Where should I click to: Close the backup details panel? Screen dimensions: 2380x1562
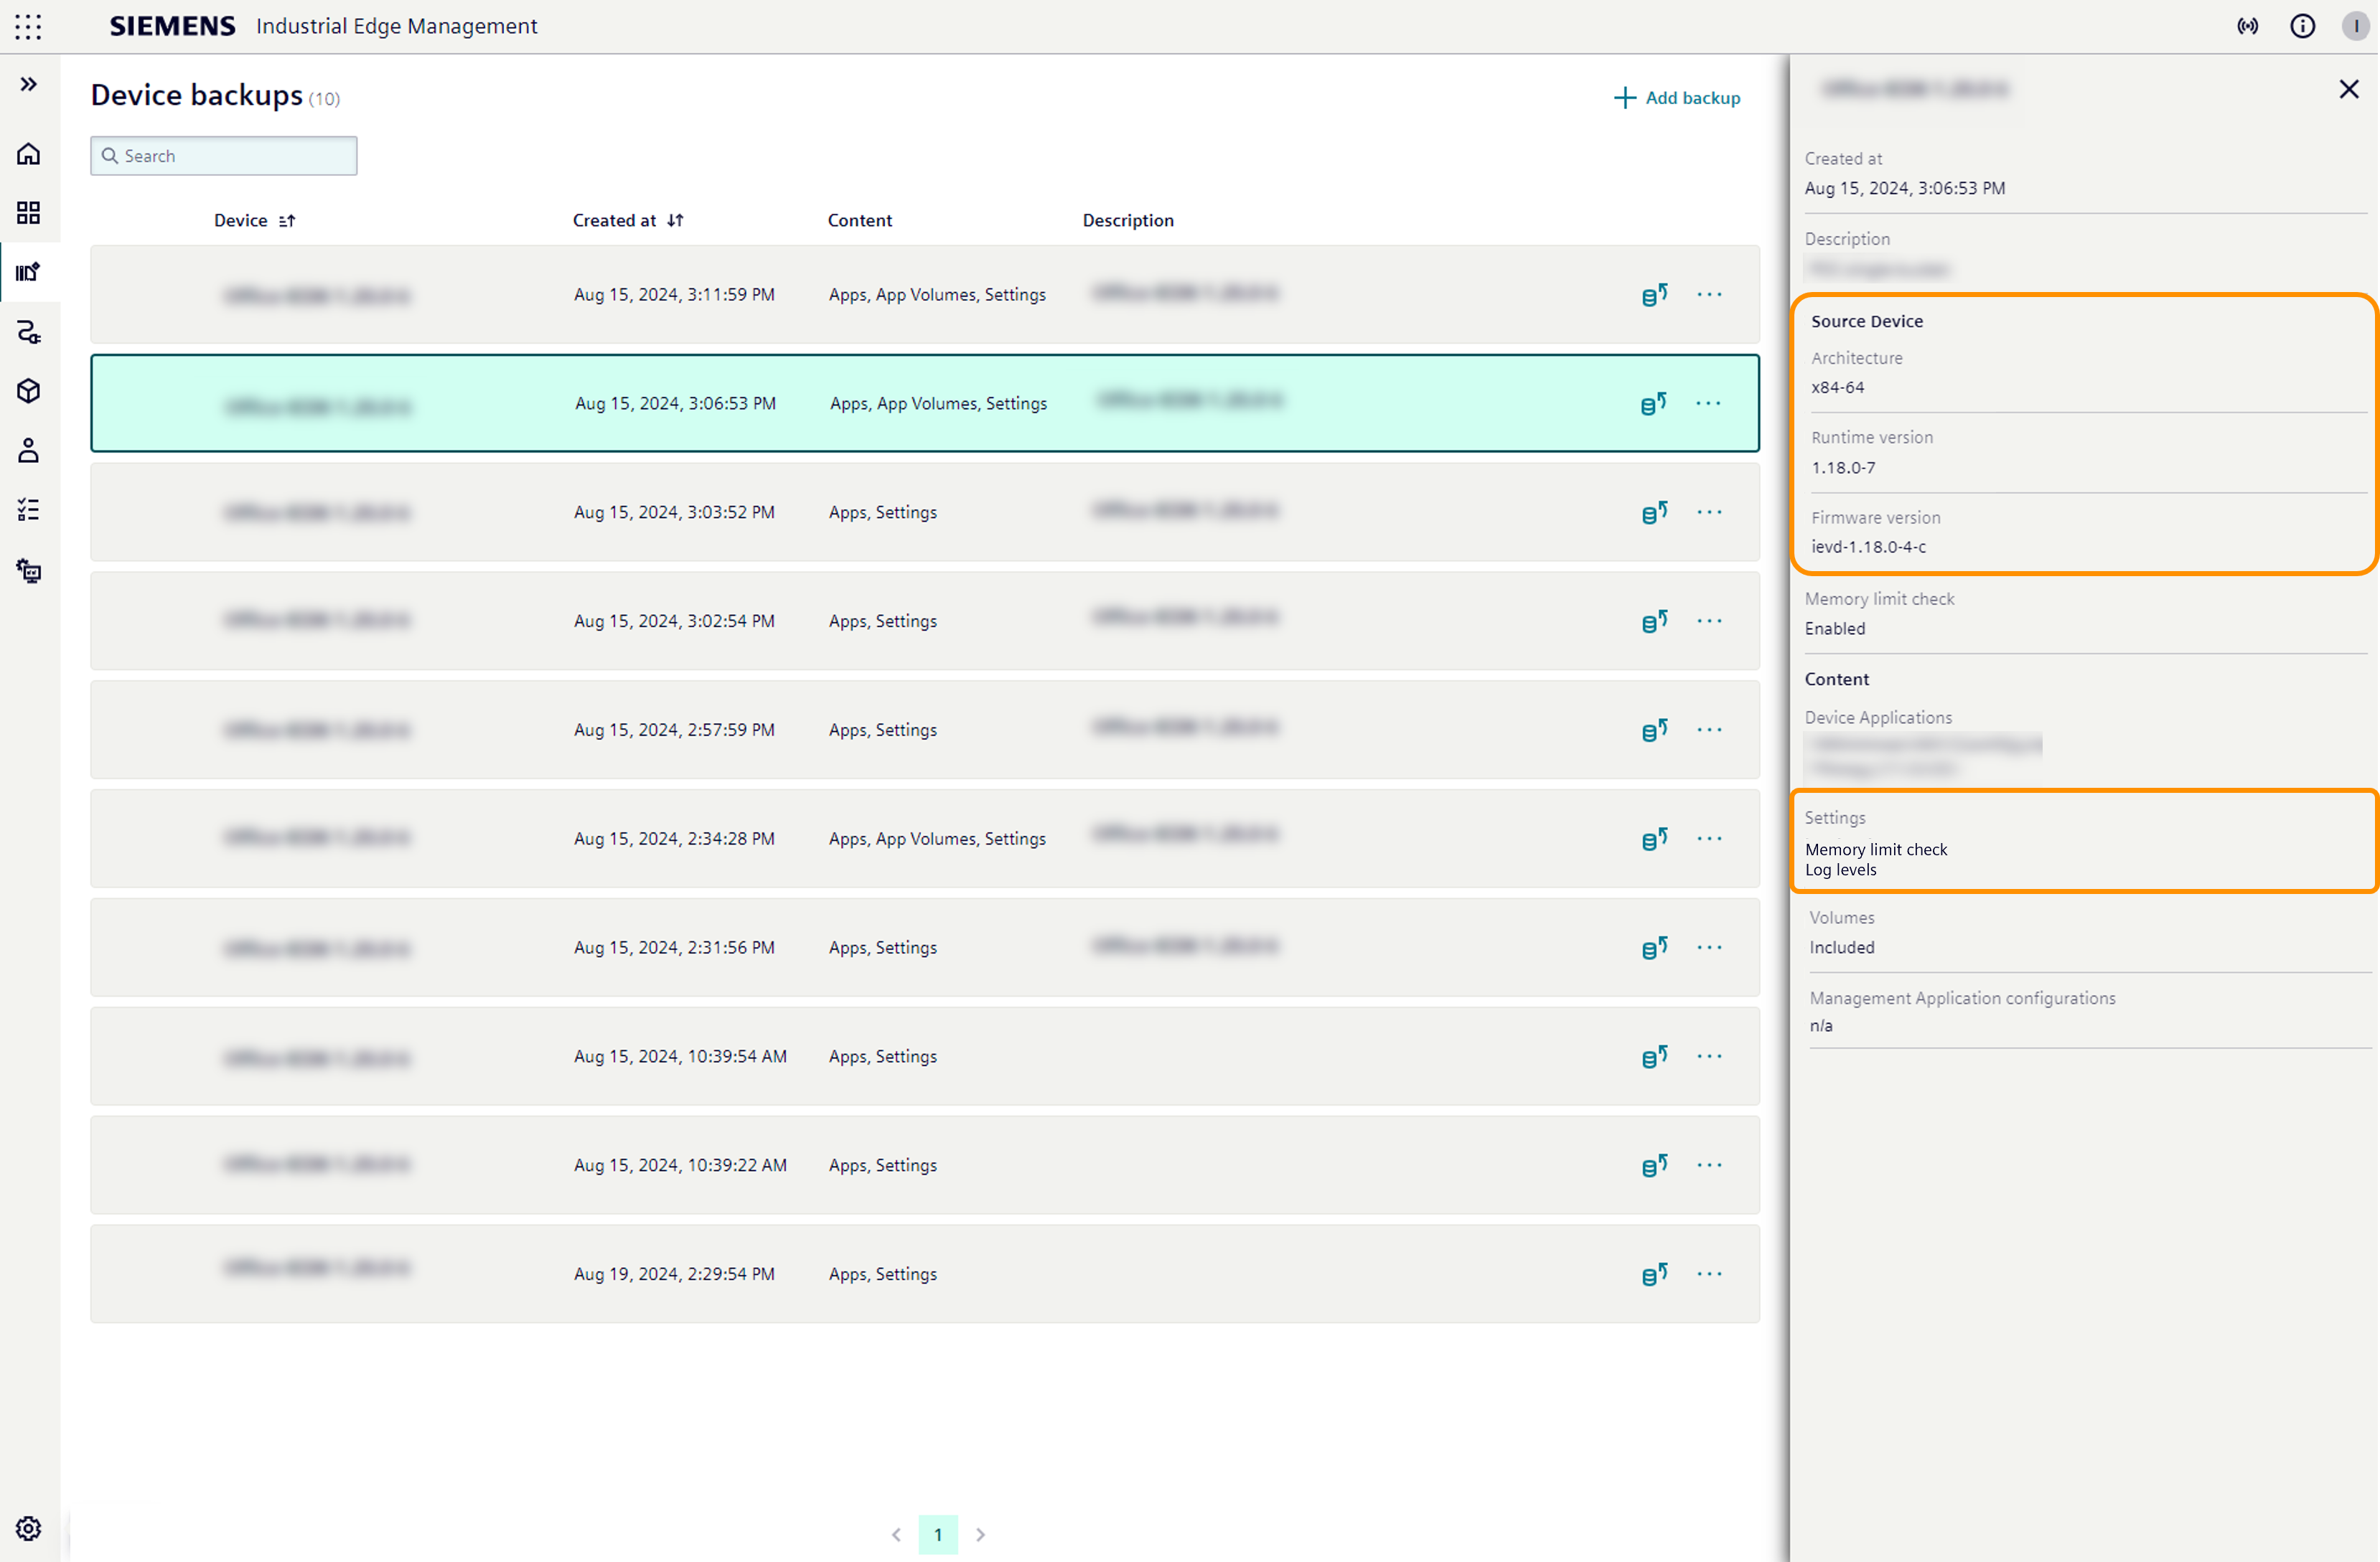(x=2348, y=89)
